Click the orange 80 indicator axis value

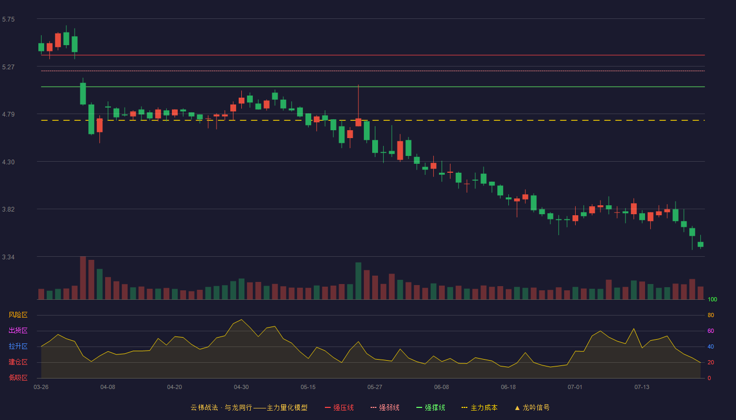click(711, 315)
